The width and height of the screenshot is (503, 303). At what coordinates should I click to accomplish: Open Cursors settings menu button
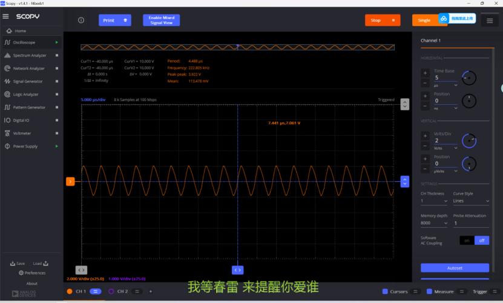click(x=415, y=291)
